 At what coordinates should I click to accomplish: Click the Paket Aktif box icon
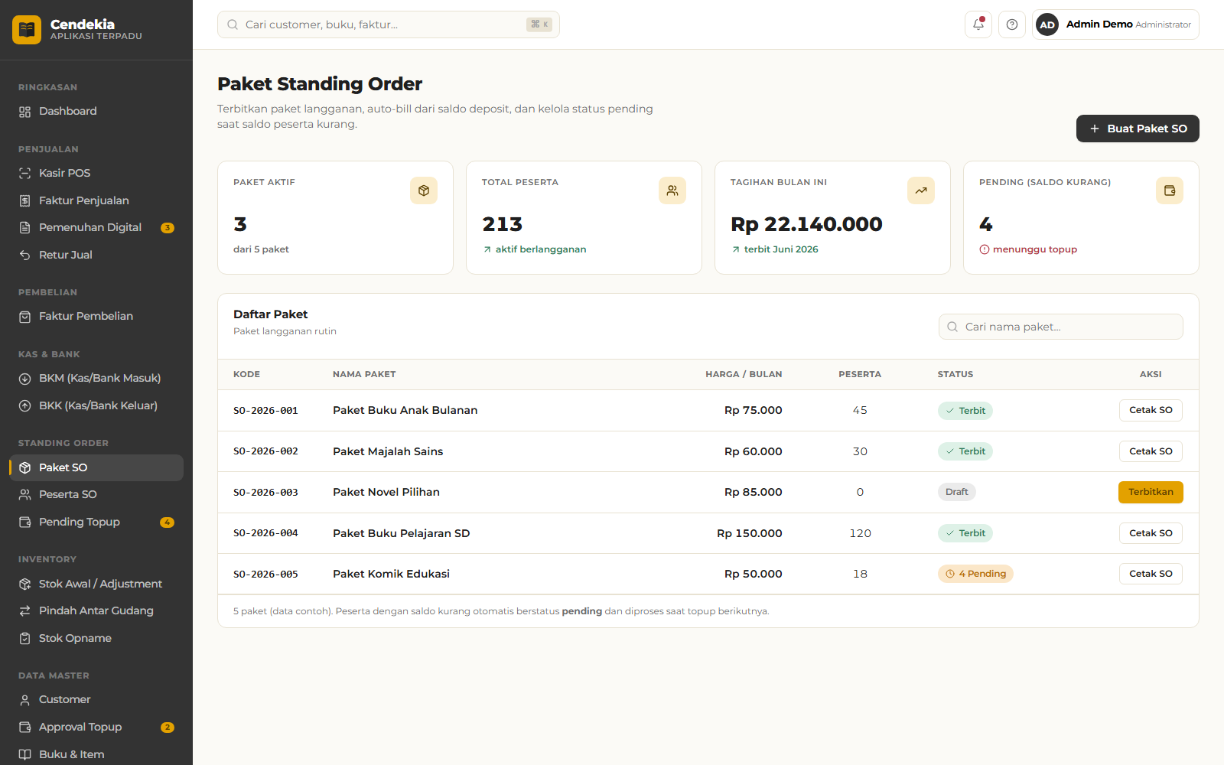click(x=424, y=190)
